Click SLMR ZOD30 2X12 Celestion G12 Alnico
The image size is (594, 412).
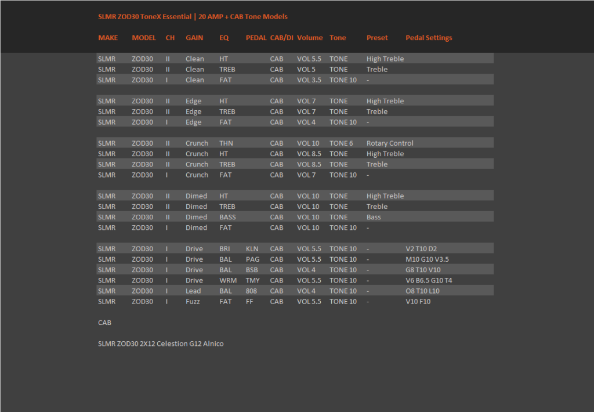(161, 344)
